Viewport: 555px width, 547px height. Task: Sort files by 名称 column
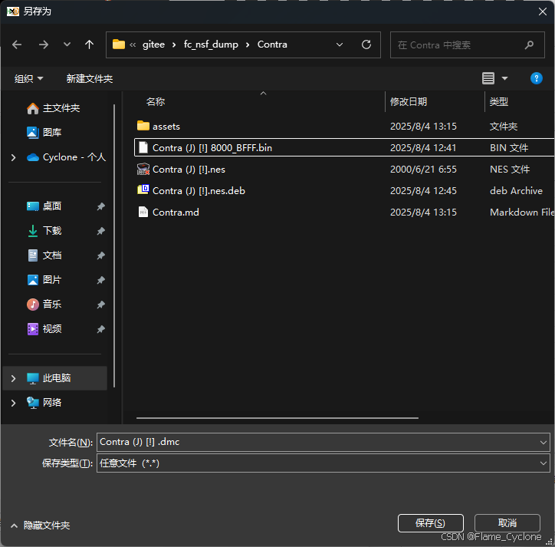(x=156, y=102)
